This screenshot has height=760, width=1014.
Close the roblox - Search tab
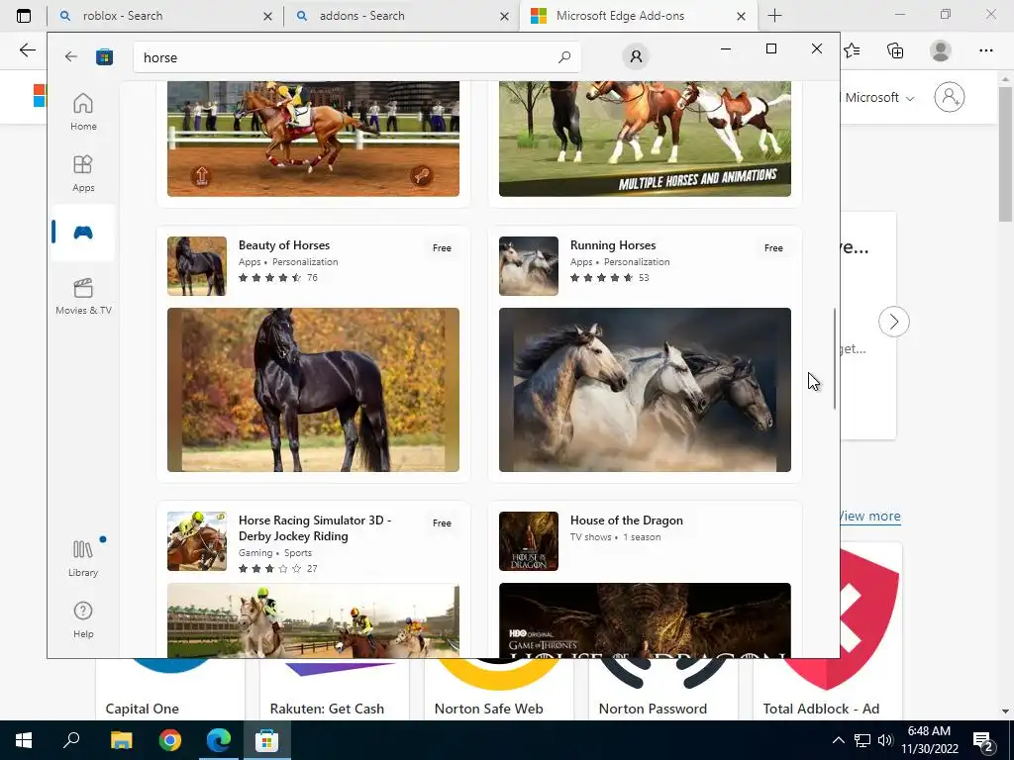click(x=267, y=16)
